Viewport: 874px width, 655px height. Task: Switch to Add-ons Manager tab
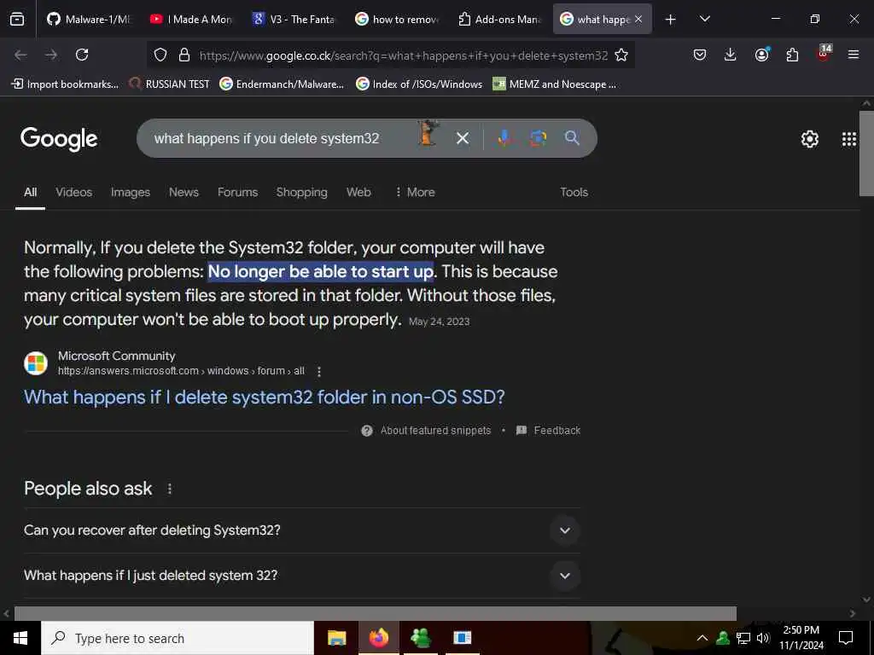[x=499, y=20]
